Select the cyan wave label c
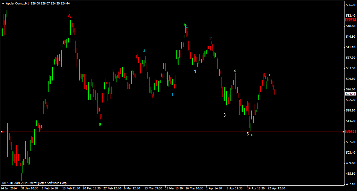The image size is (357, 191). click(187, 27)
